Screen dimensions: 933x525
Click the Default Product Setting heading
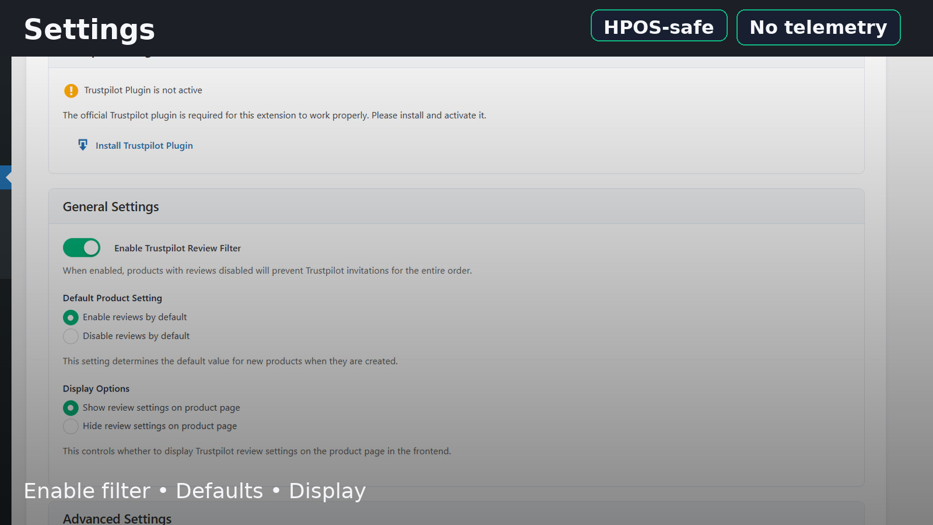(113, 298)
